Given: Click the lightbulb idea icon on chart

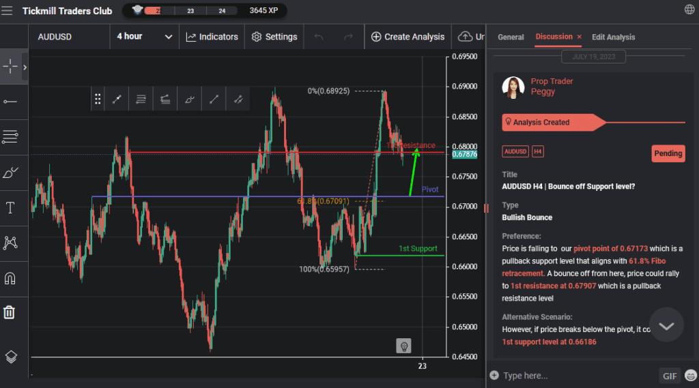Looking at the screenshot, I should [x=404, y=346].
